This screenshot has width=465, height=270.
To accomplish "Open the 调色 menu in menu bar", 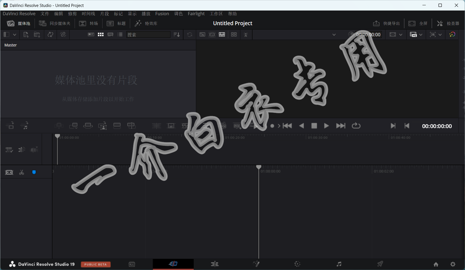I will 178,14.
